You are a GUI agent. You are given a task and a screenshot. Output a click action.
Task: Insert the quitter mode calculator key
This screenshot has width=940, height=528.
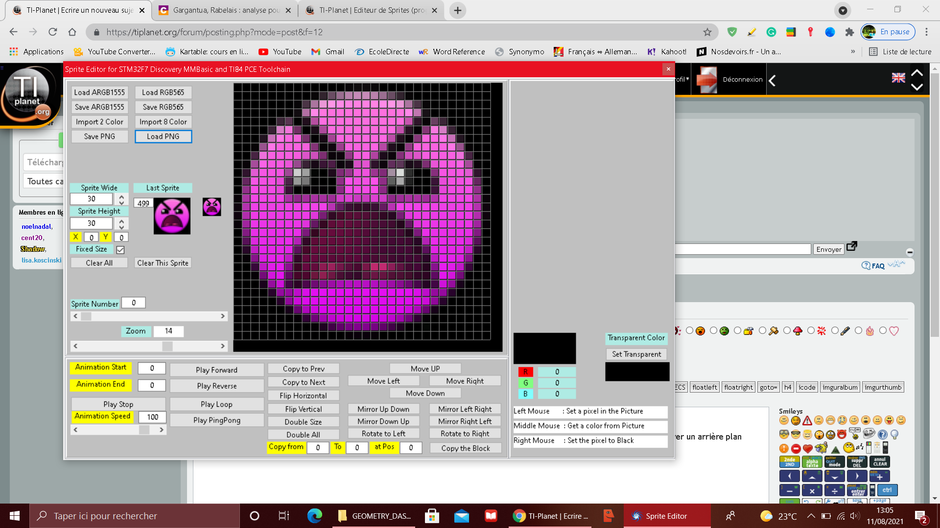click(835, 462)
